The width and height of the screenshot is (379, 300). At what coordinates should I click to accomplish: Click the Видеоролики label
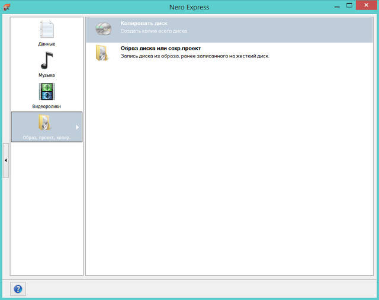pos(46,107)
